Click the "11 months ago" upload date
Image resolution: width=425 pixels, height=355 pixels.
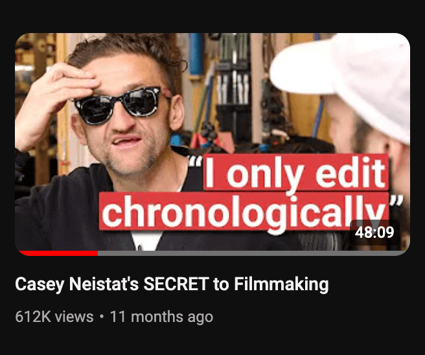click(x=161, y=317)
